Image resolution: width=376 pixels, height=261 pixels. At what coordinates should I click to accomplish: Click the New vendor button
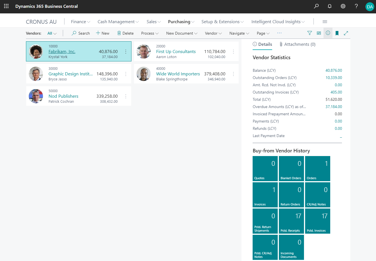103,33
